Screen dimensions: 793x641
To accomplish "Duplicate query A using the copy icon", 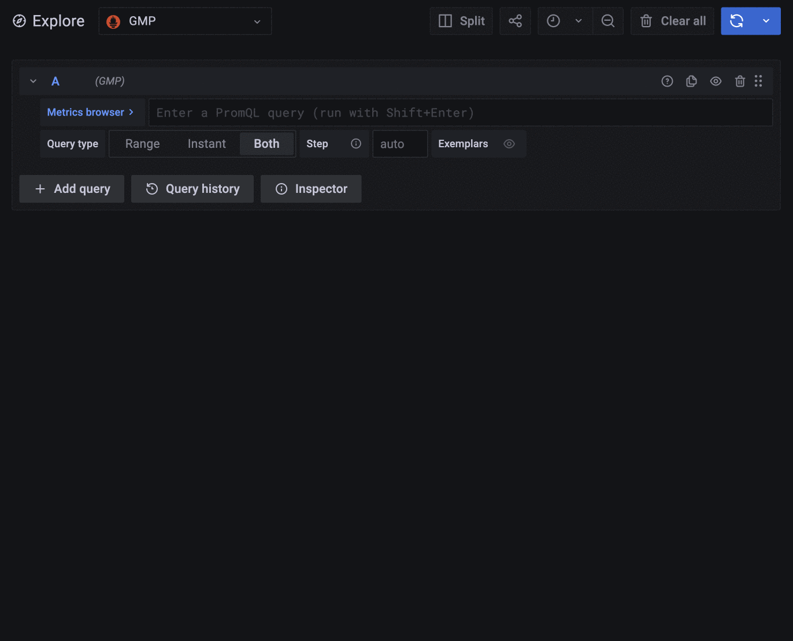I will coord(691,81).
